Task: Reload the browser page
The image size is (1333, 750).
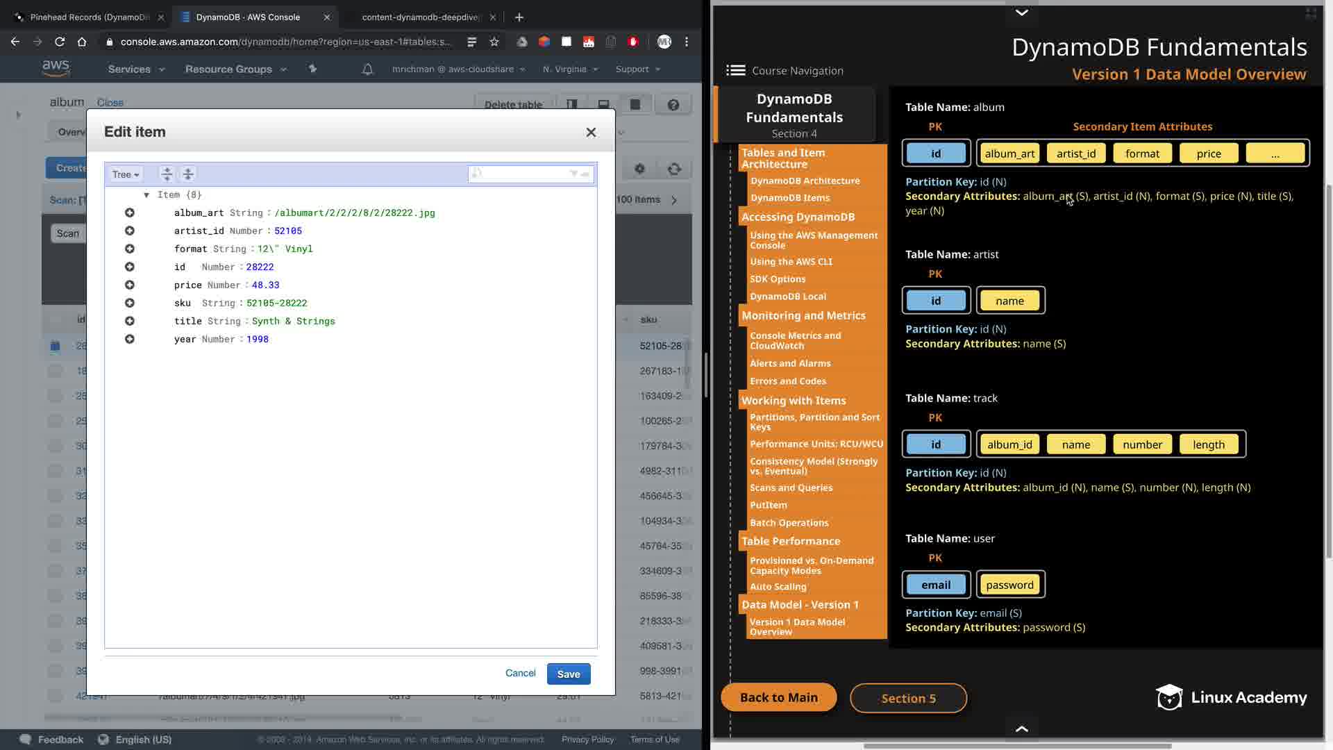Action: coord(60,42)
